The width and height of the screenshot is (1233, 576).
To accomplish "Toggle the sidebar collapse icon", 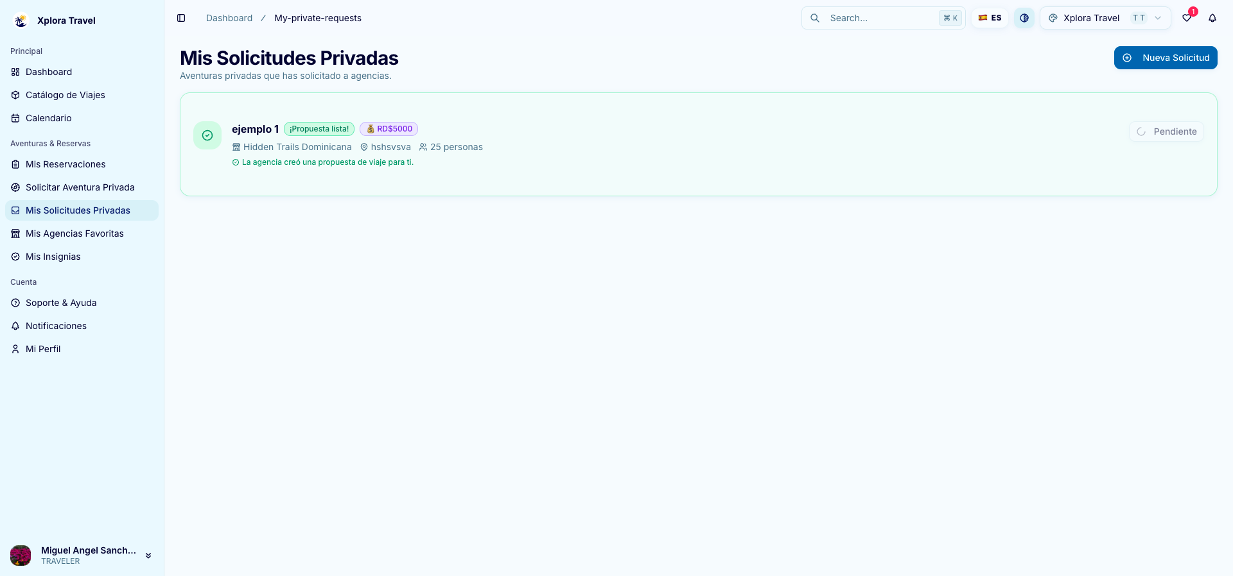I will click(x=181, y=18).
